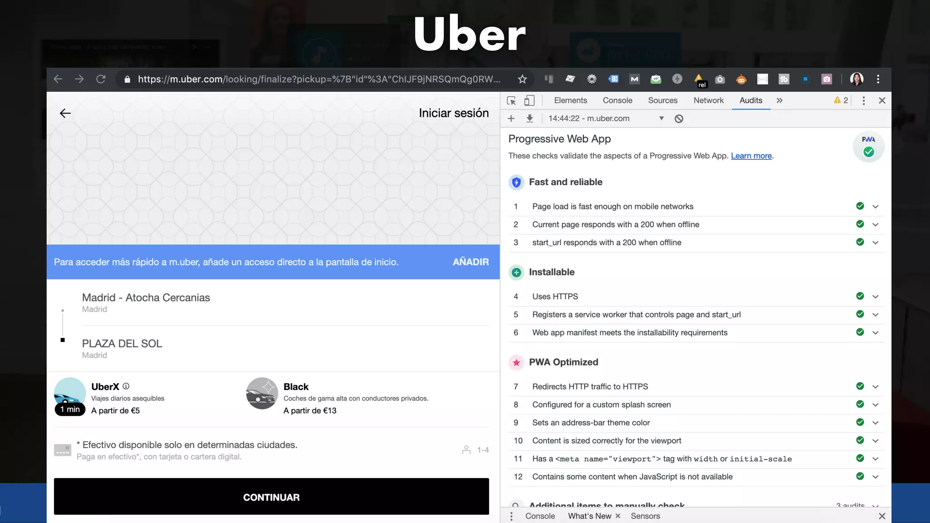
Task: Click the download report icon
Action: [529, 118]
